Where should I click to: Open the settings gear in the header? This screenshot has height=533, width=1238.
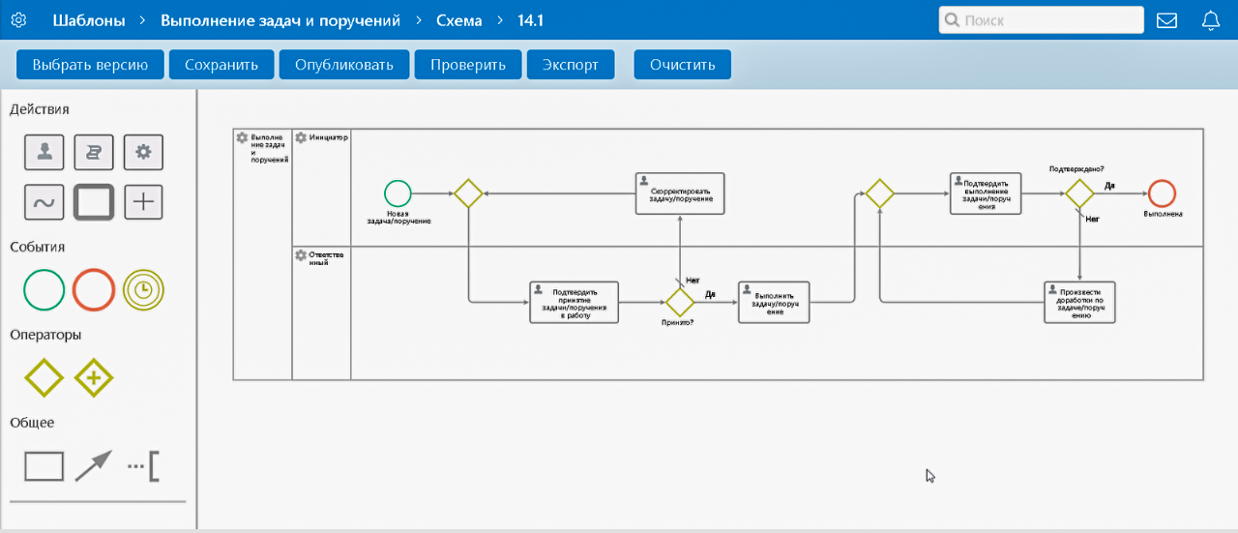pos(17,19)
